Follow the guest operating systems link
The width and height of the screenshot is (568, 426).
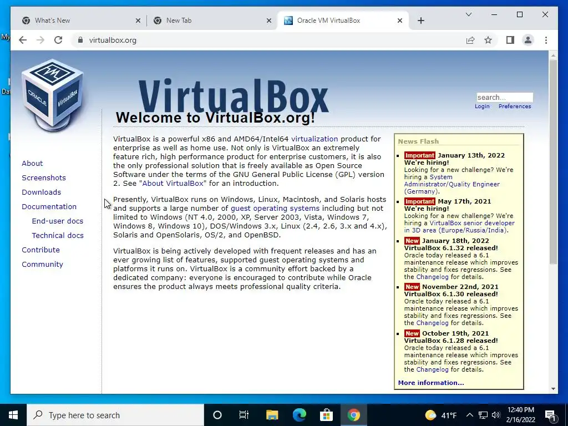point(275,209)
